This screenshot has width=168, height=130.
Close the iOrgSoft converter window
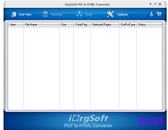(160, 4)
